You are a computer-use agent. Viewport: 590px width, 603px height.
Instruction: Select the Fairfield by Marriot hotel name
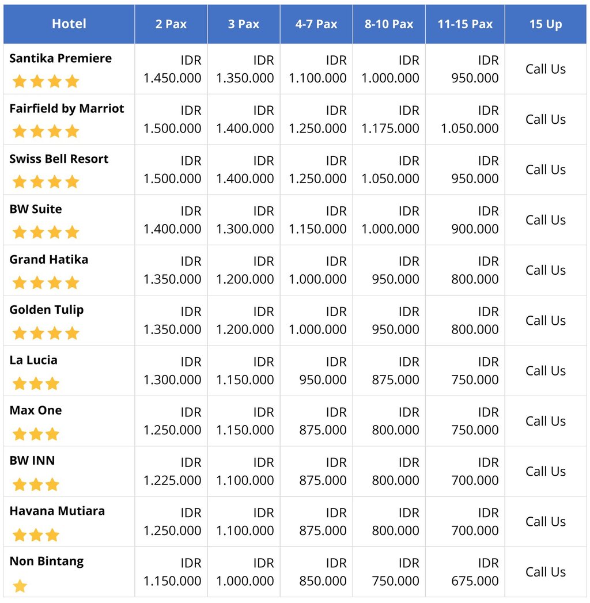coord(66,109)
